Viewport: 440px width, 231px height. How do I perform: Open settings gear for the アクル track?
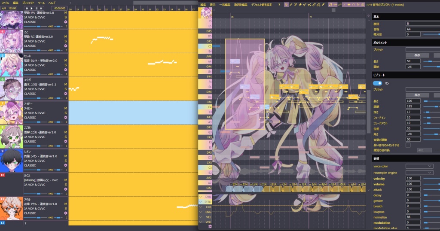(x=66, y=213)
